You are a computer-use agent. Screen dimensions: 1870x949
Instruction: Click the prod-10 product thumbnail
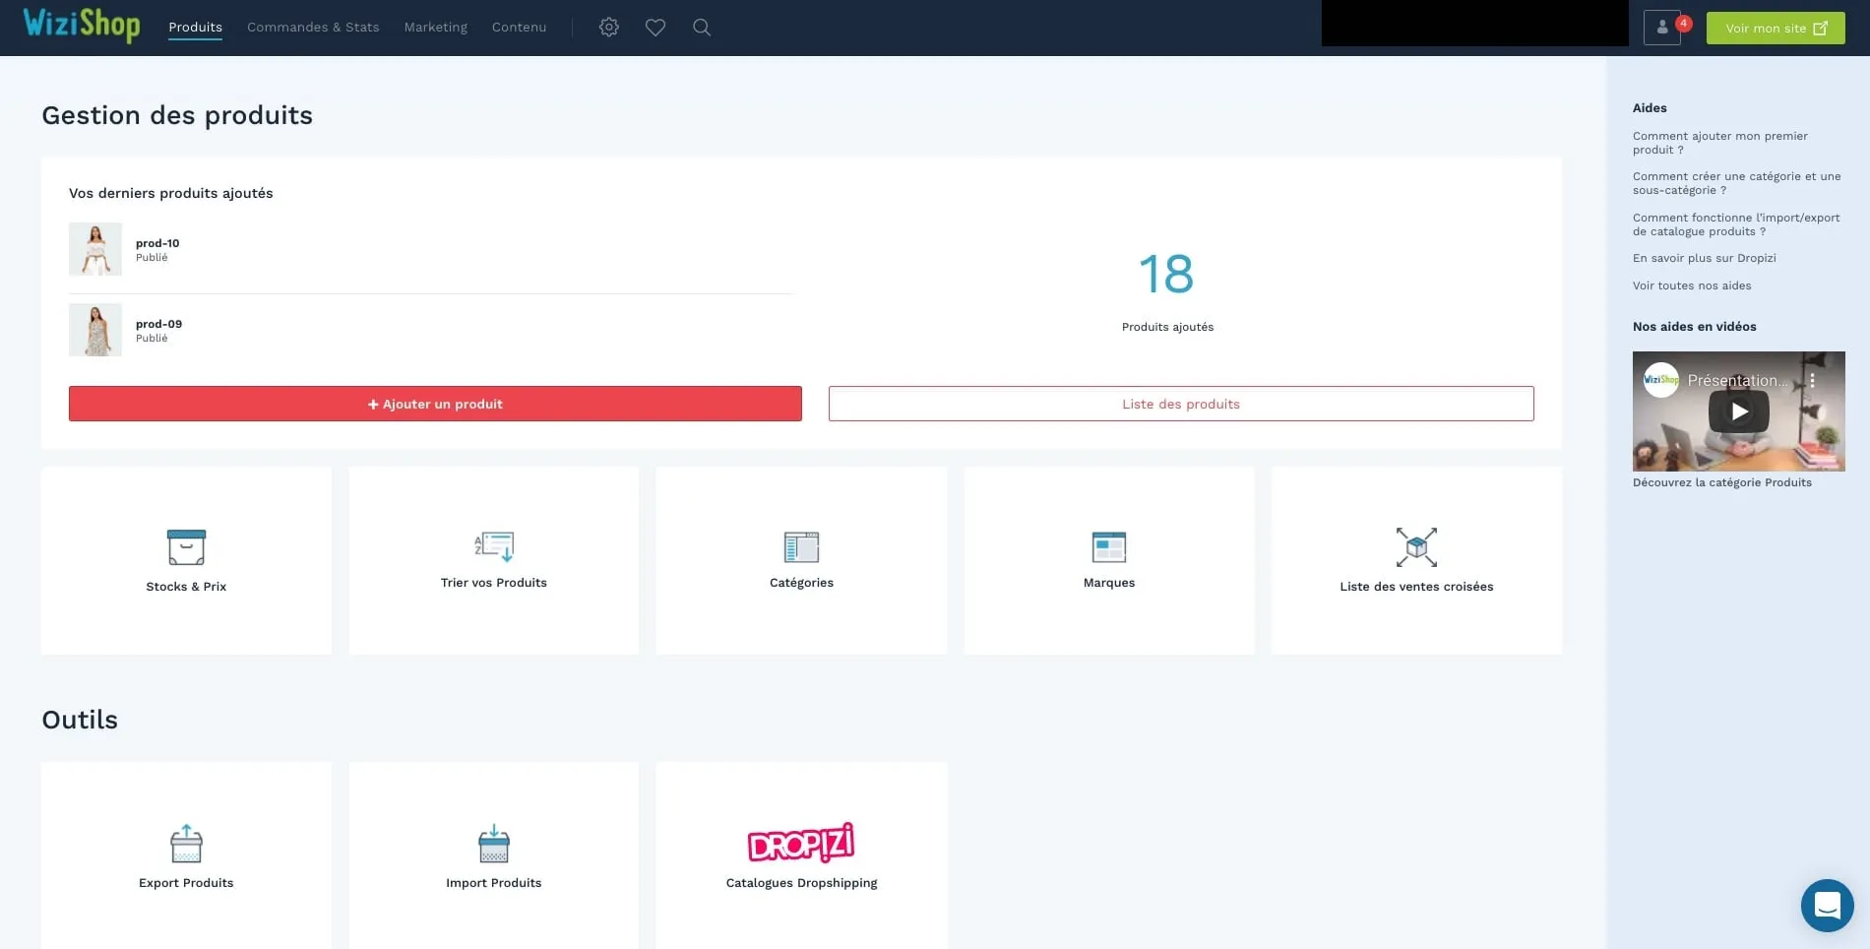[x=94, y=249]
